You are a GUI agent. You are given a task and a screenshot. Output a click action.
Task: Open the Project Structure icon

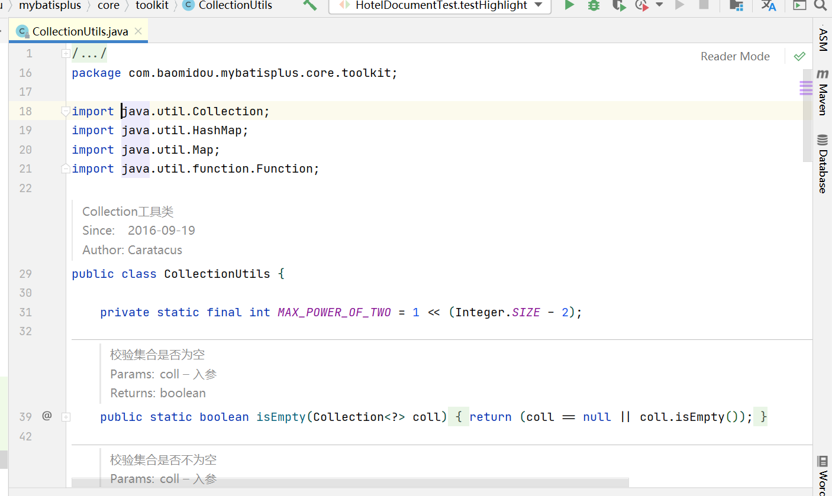[736, 5]
